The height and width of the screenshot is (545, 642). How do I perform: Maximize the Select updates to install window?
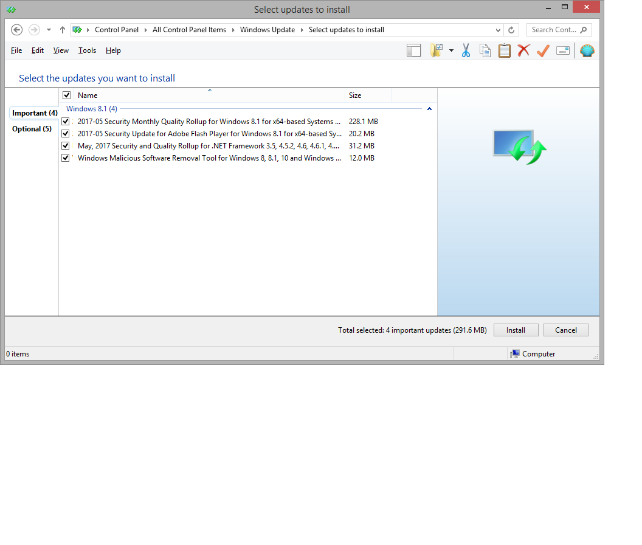coord(565,7)
